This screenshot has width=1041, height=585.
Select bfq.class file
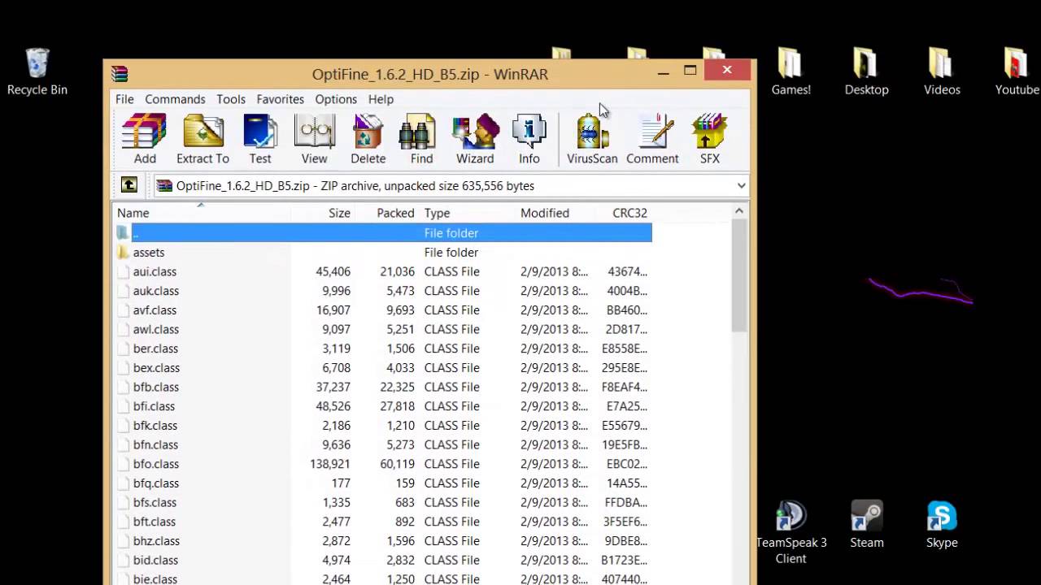pos(156,483)
